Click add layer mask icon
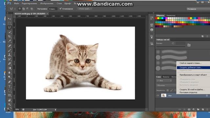The height and width of the screenshot is (118, 210). tap(189, 109)
